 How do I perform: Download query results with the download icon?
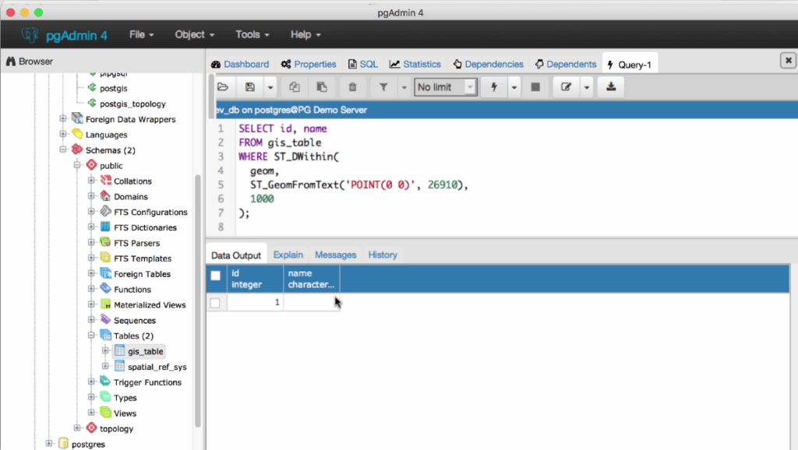coord(610,86)
